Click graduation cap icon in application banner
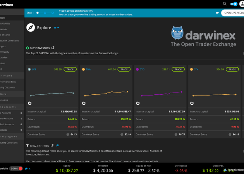This screenshot has width=244, height=174. click(217, 13)
